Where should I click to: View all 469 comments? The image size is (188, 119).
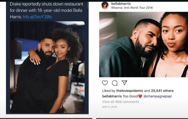coord(121,102)
